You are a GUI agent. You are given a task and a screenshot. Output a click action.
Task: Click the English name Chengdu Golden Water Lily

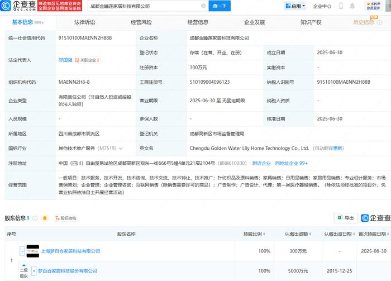(x=249, y=149)
